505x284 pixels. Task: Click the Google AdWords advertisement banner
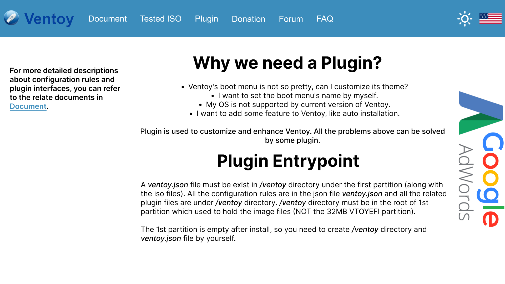click(x=481, y=159)
